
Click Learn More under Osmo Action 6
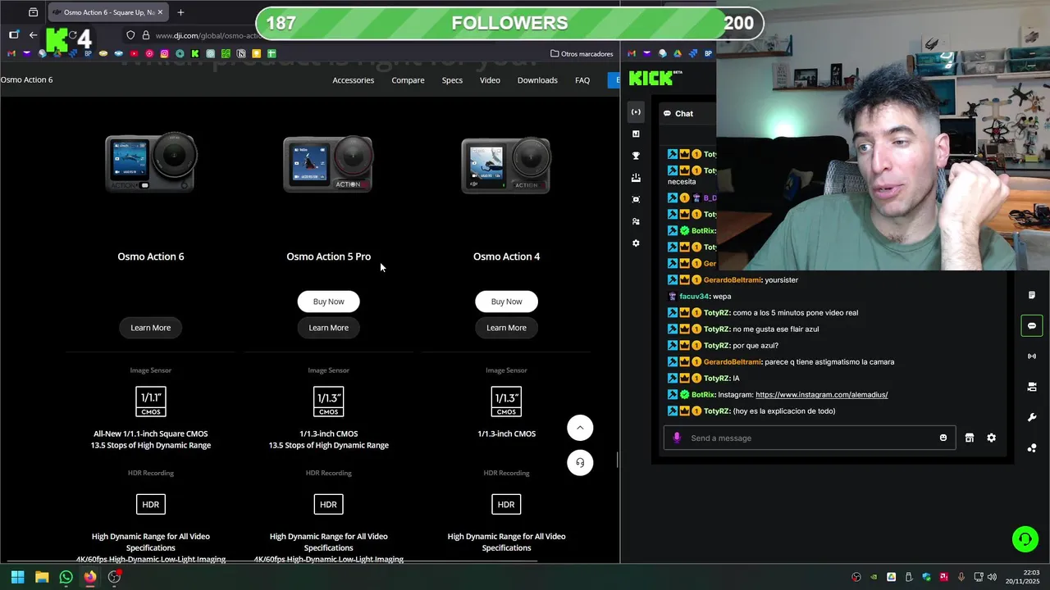pyautogui.click(x=151, y=328)
